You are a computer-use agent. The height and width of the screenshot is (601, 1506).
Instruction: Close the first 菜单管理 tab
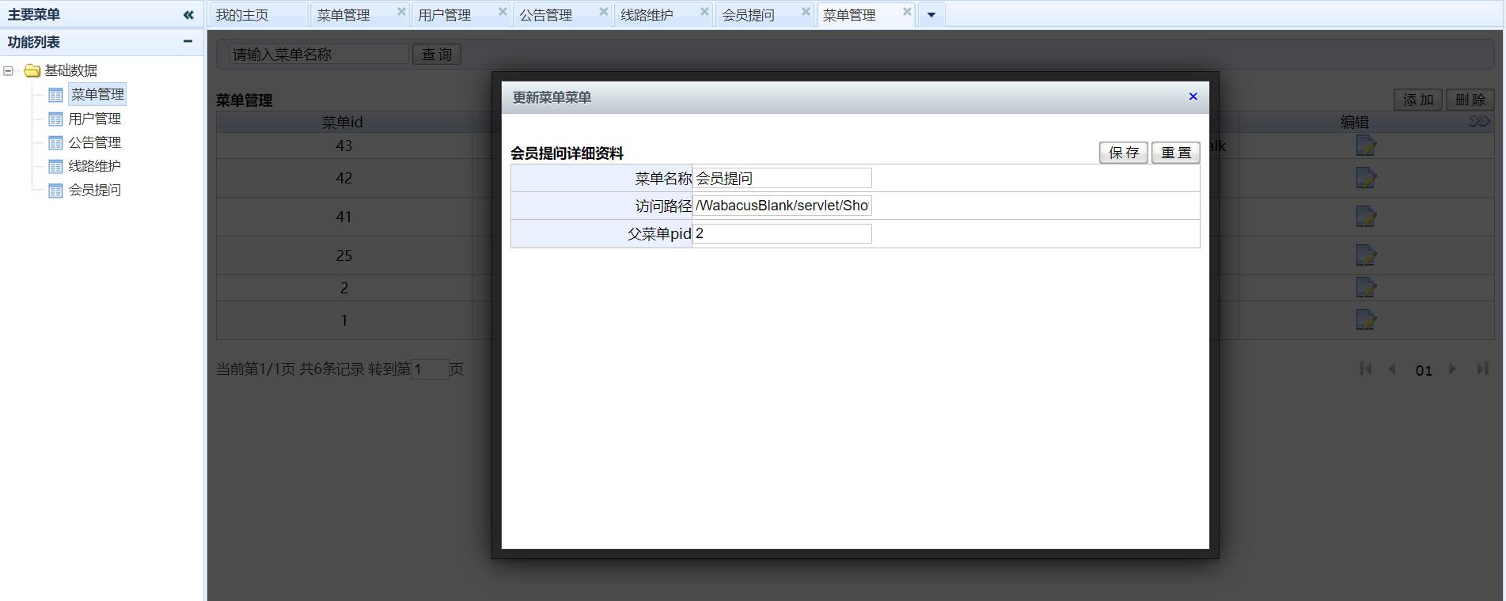tap(401, 12)
